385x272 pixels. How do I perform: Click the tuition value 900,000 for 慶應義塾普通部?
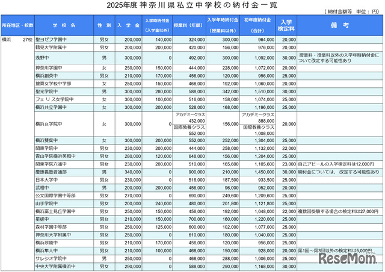coord(197,172)
